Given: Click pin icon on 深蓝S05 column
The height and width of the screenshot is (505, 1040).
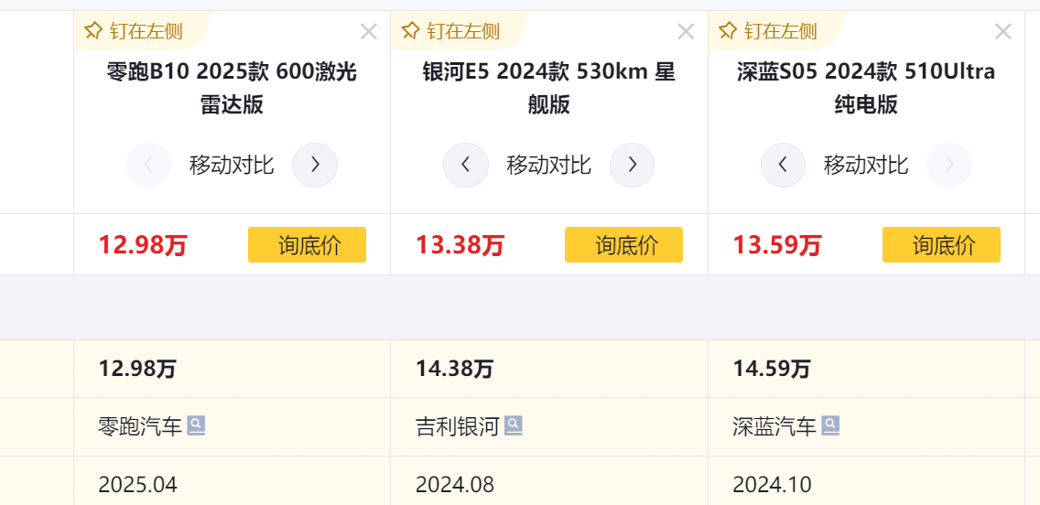Looking at the screenshot, I should (728, 31).
